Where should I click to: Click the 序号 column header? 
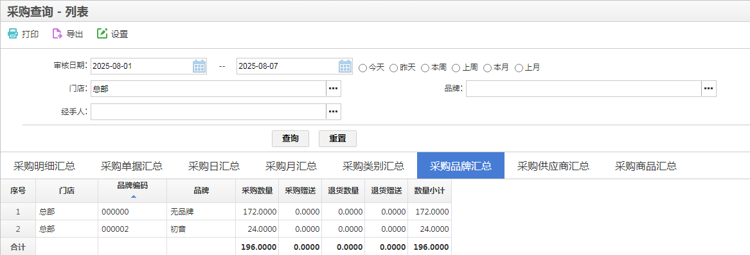[18, 190]
